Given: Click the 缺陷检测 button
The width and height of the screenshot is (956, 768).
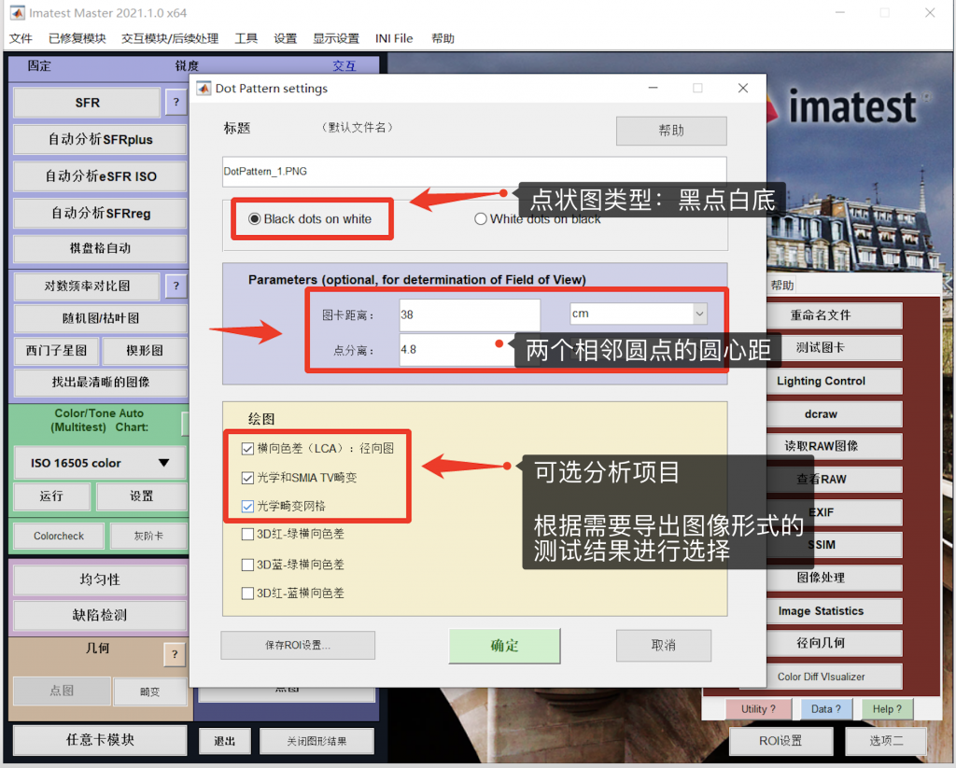Looking at the screenshot, I should coord(100,616).
